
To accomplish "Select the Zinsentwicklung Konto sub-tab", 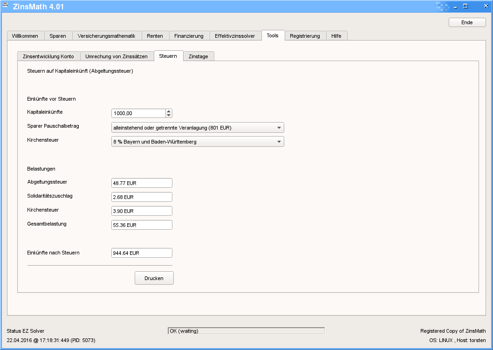I will tap(48, 56).
